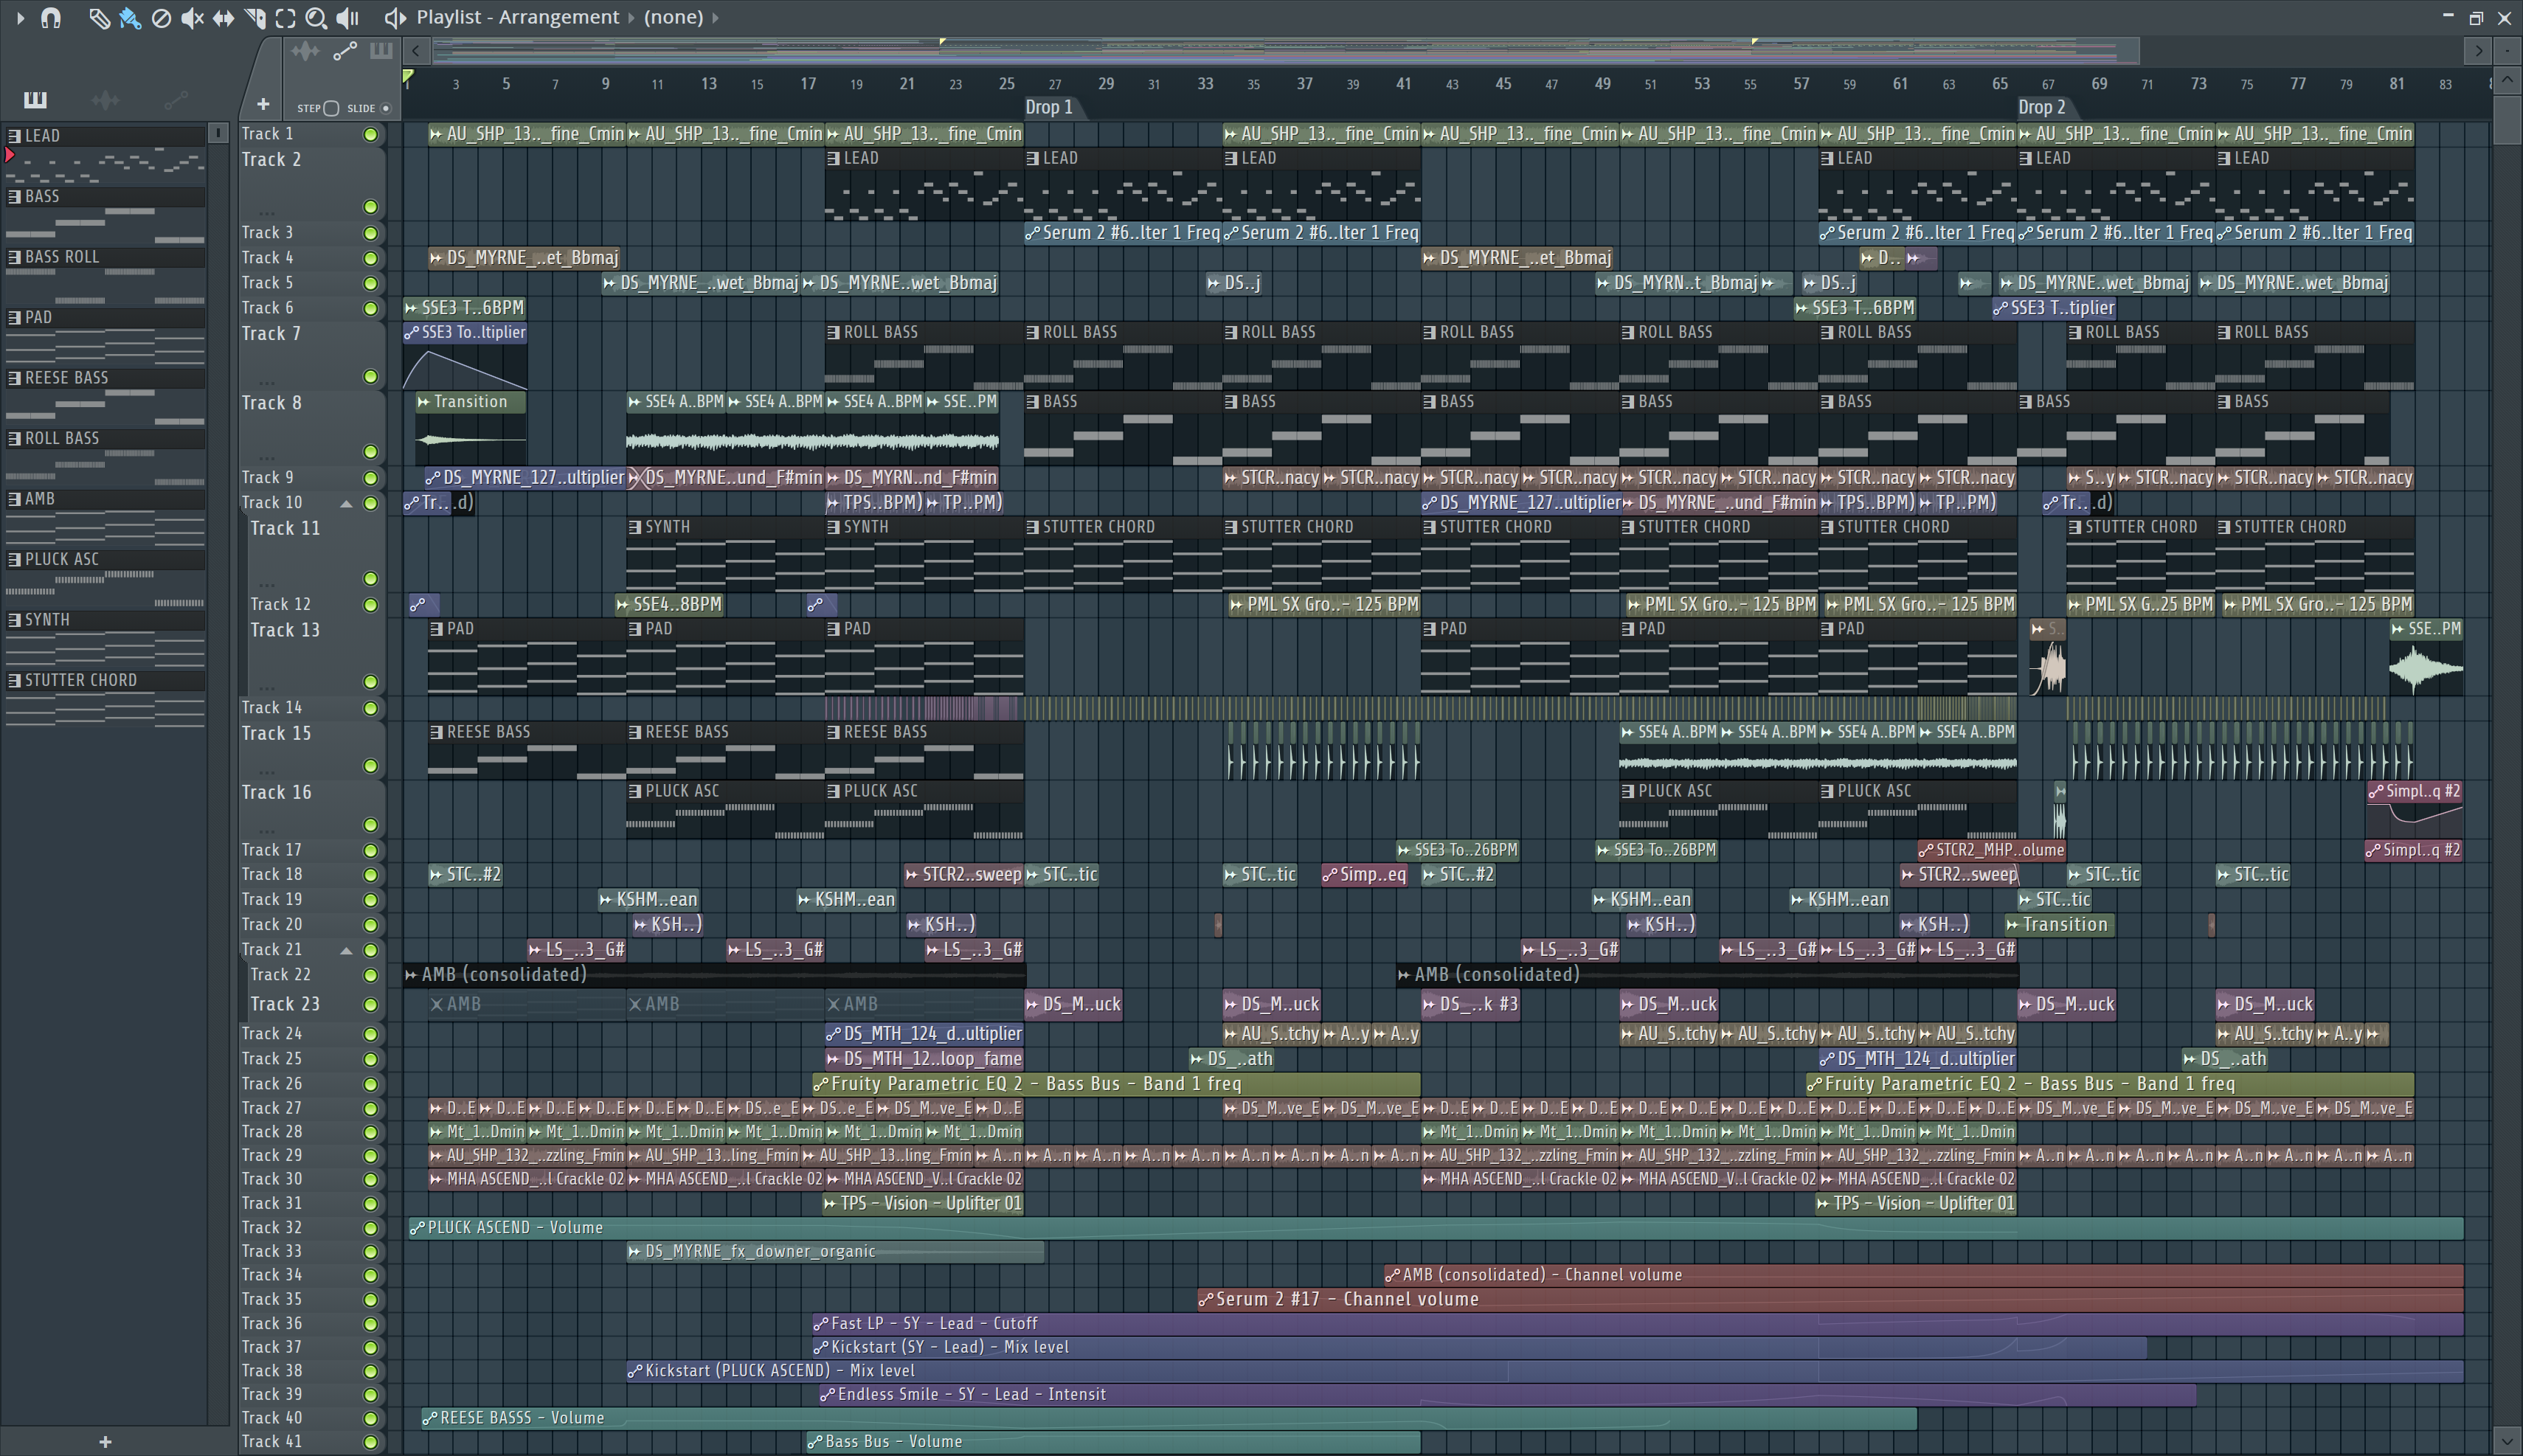This screenshot has width=2523, height=1456.
Task: Open the (none) pattern dropdown
Action: coord(674,17)
